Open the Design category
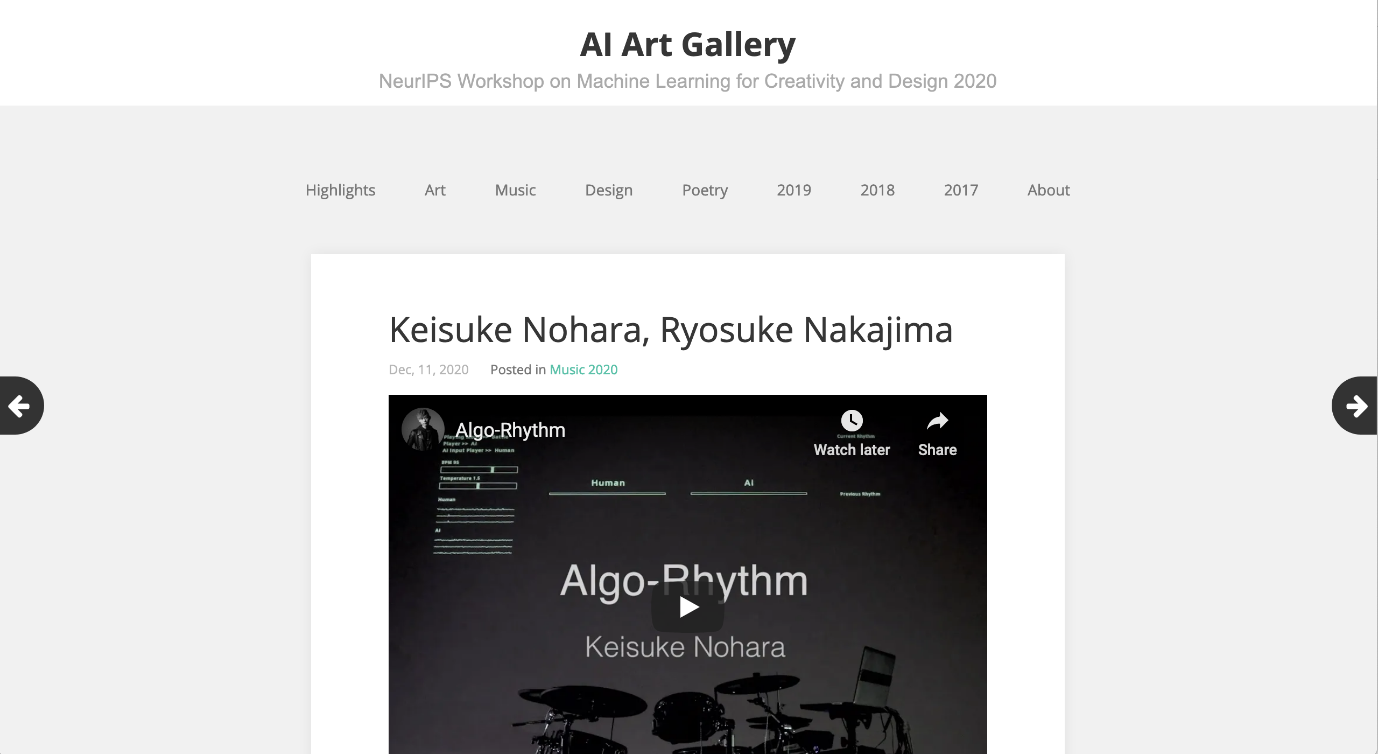Image resolution: width=1378 pixels, height=754 pixels. [x=609, y=190]
